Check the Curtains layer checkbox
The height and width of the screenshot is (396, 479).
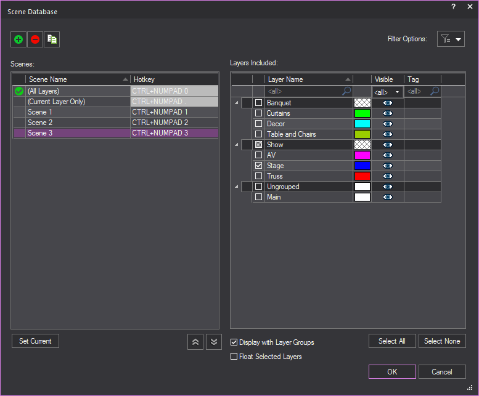258,113
